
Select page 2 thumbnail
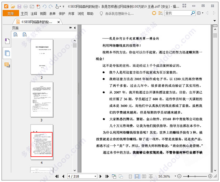coord(42,57)
